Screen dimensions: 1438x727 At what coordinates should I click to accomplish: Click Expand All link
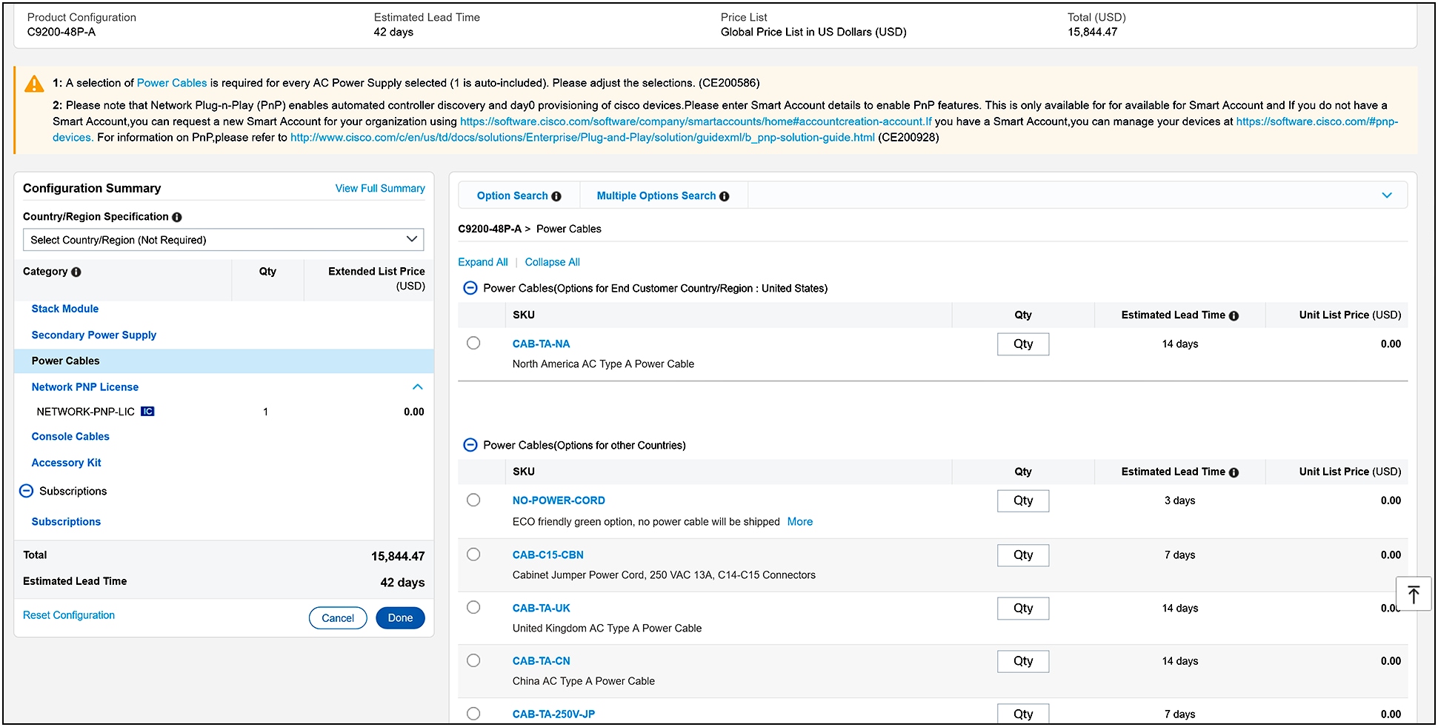(483, 262)
